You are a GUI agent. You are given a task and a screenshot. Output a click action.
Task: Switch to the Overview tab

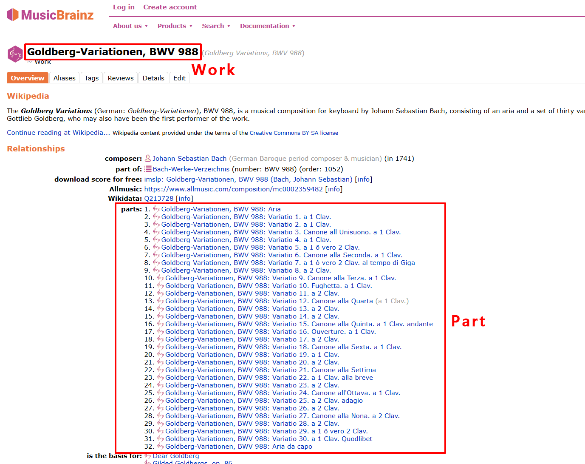pos(28,78)
